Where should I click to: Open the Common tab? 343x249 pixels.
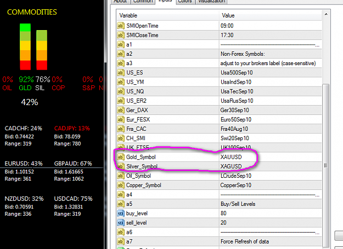pos(143,1)
